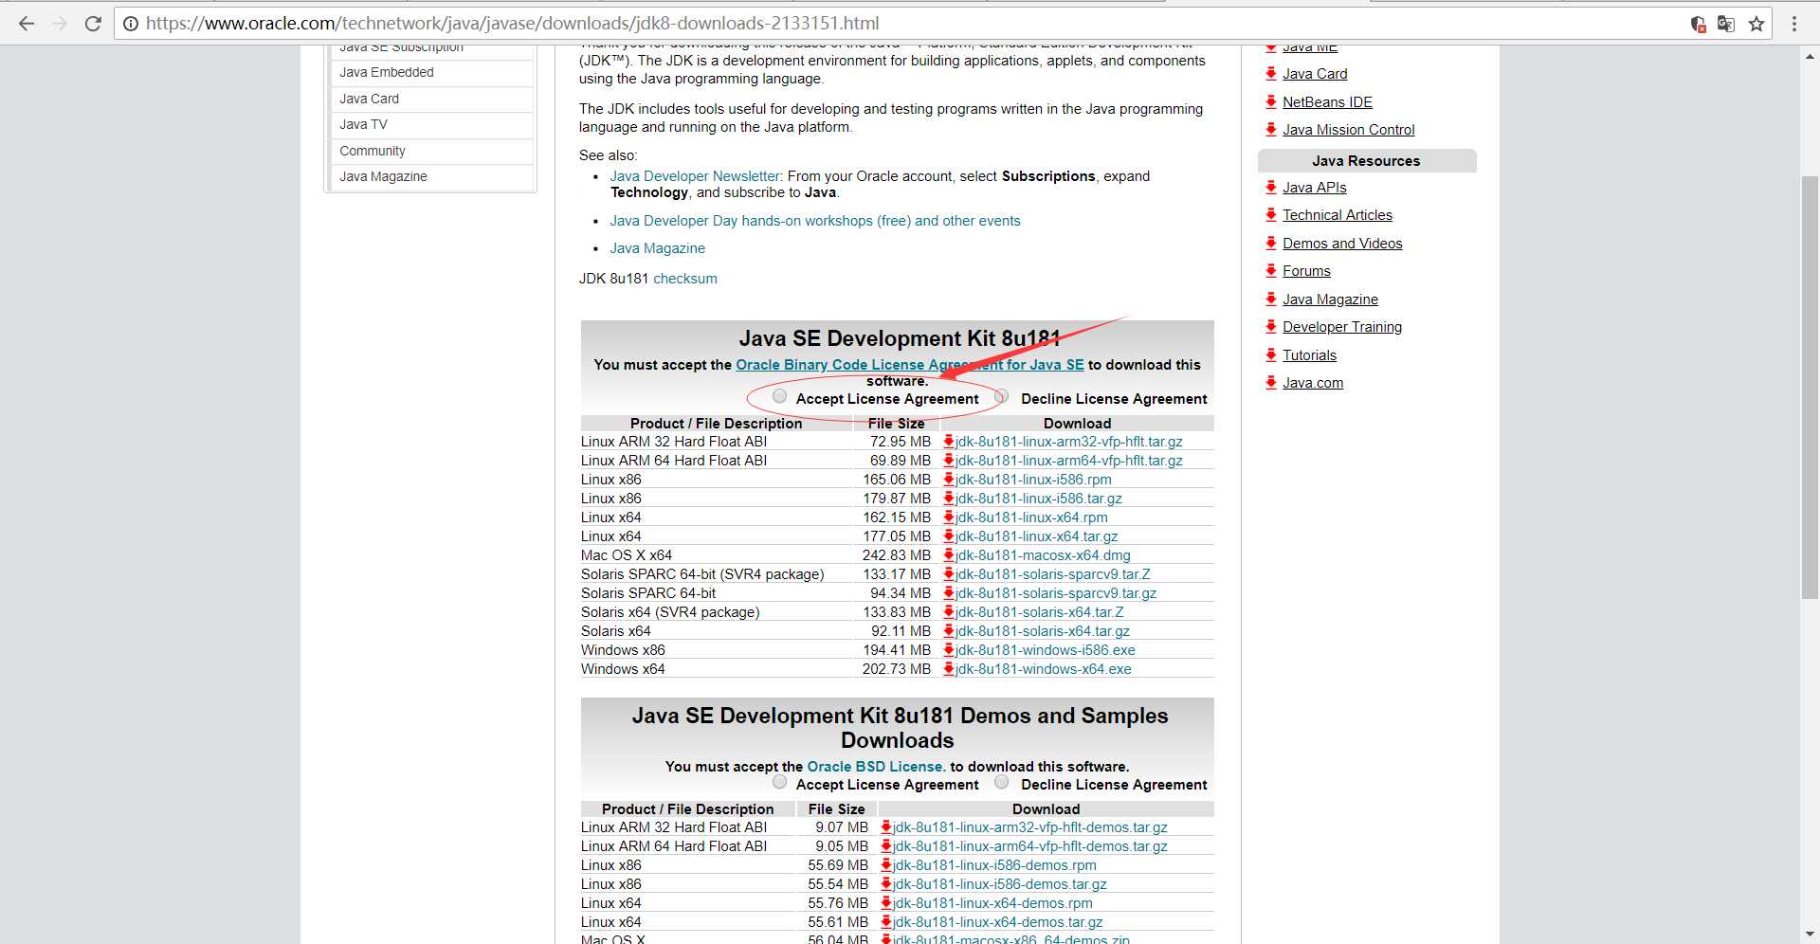Open Java Mission Control link
1820x944 pixels.
[x=1348, y=130]
